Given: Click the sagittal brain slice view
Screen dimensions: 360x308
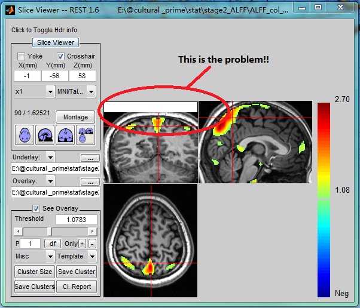Looking at the screenshot, I should click(x=255, y=142).
